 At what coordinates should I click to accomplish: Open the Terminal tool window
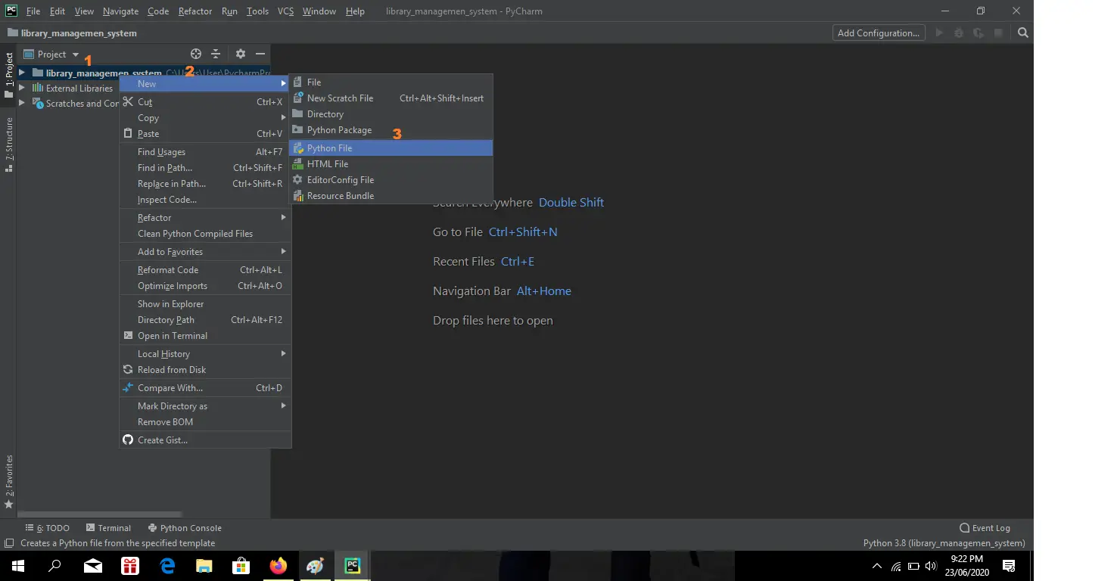pos(108,528)
